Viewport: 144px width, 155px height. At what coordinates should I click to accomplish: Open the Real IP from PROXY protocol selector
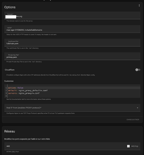click(72, 108)
